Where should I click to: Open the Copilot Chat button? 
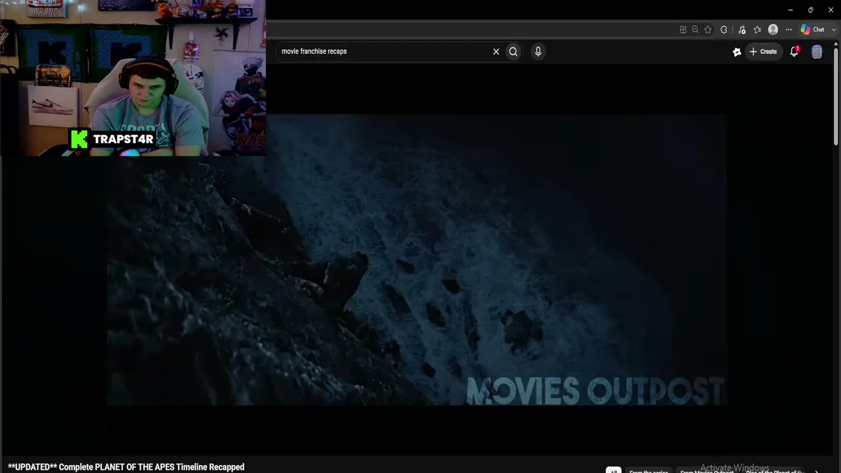pyautogui.click(x=813, y=30)
